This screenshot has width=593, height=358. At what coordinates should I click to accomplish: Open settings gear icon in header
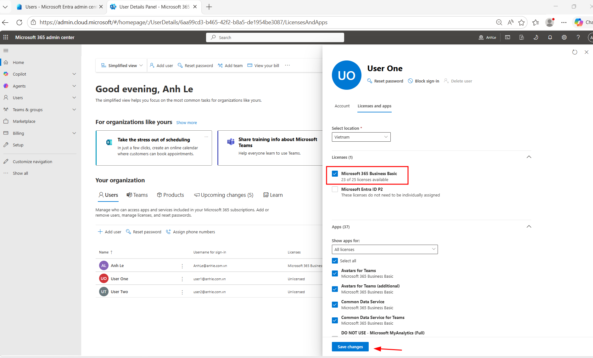click(564, 37)
